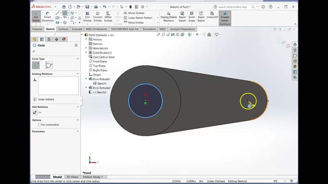Click the Print icon
The image size is (328, 184).
click(x=96, y=7)
